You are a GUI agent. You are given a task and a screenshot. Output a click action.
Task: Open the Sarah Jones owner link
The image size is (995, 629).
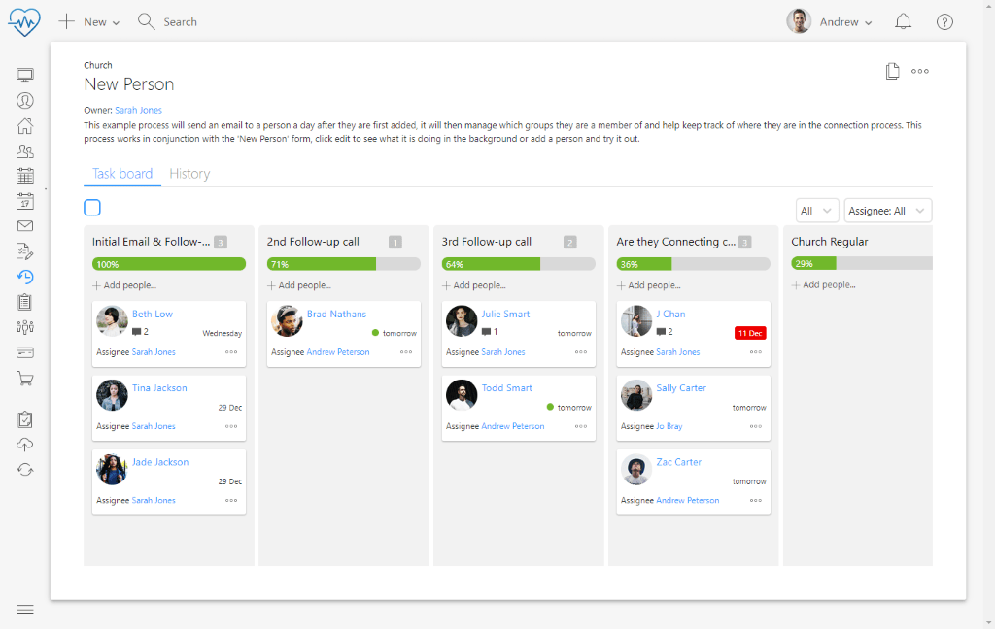(x=138, y=111)
